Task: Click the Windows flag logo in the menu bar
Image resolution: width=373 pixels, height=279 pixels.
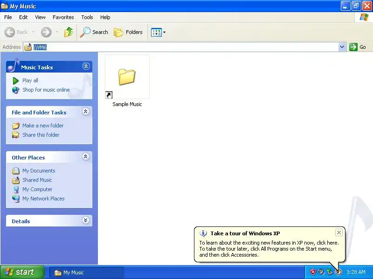Action: click(x=364, y=17)
